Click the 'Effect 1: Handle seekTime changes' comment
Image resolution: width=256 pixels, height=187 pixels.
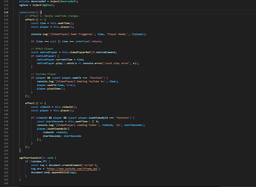tap(52, 16)
